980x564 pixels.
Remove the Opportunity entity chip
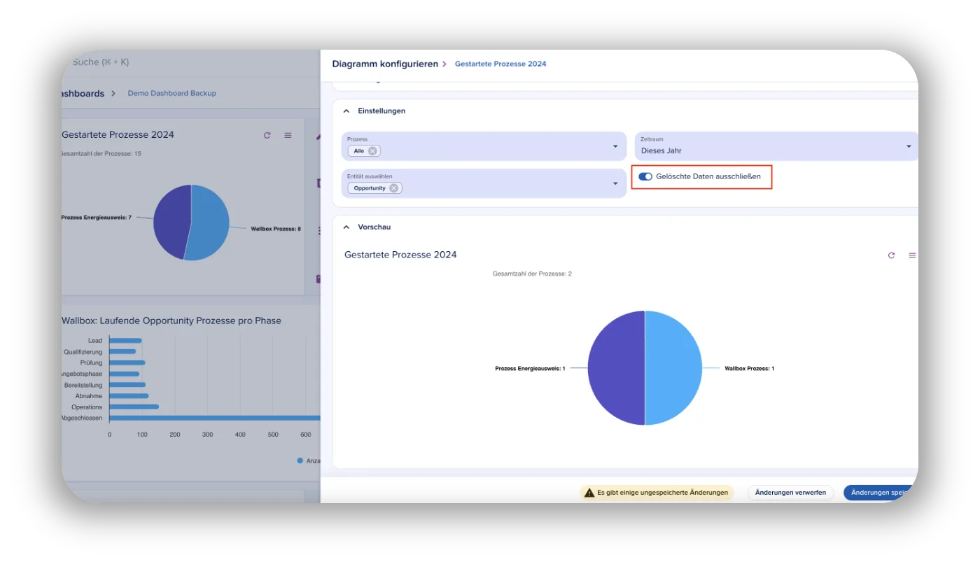(394, 188)
